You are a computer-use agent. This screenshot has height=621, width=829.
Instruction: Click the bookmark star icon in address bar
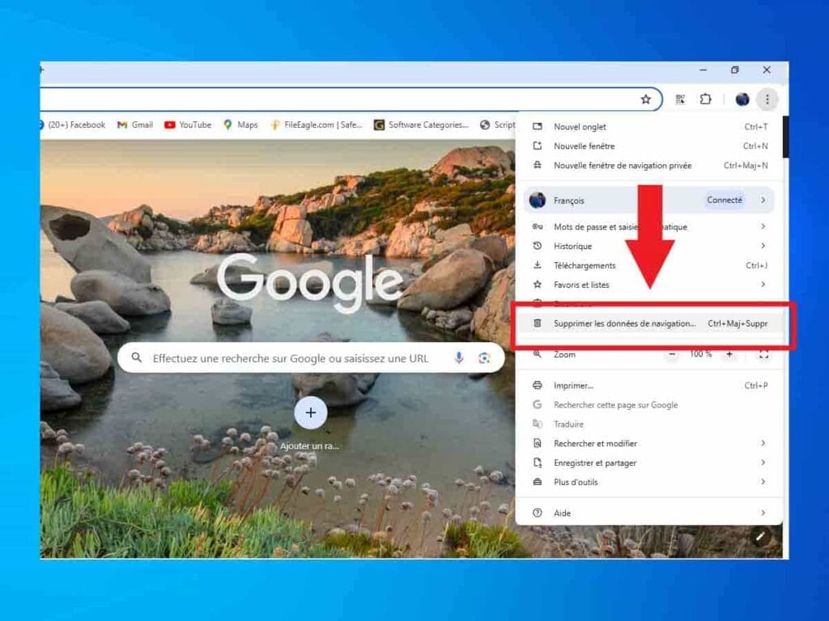[645, 99]
